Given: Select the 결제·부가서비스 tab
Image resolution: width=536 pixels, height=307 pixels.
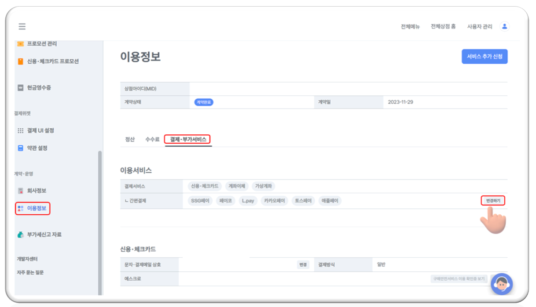Looking at the screenshot, I should point(188,140).
